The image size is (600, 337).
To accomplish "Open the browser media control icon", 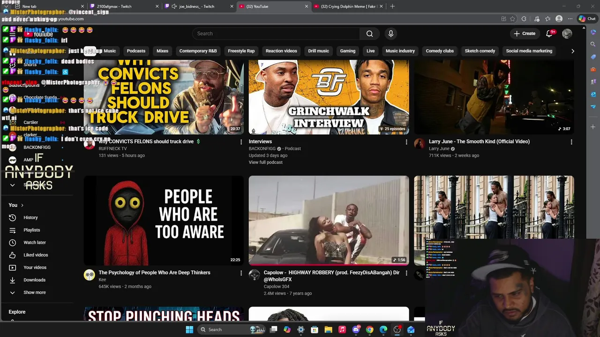I will coord(536,19).
